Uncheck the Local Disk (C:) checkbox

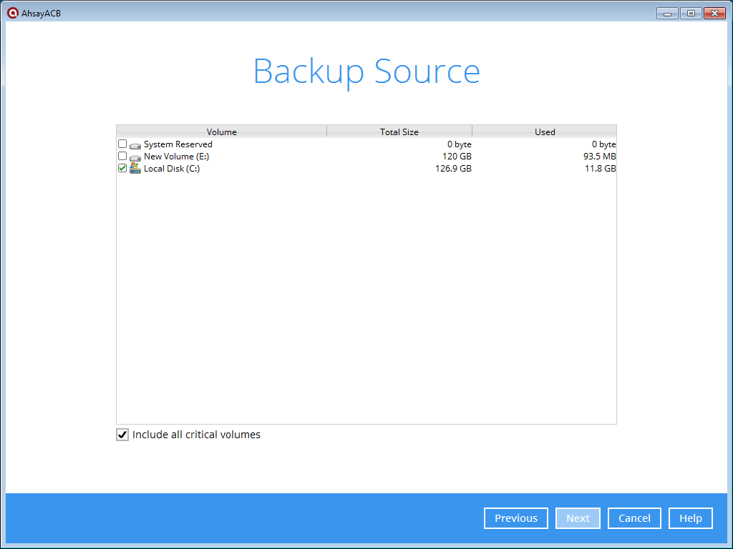tap(122, 168)
